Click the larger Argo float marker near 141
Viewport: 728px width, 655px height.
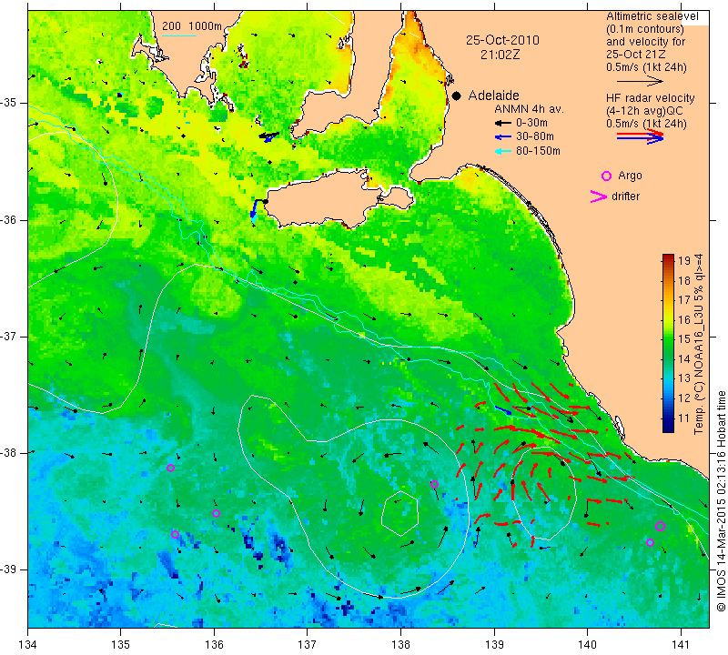[x=661, y=526]
